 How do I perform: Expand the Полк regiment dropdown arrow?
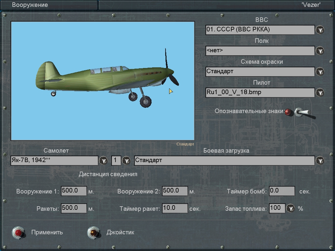[x=320, y=51]
